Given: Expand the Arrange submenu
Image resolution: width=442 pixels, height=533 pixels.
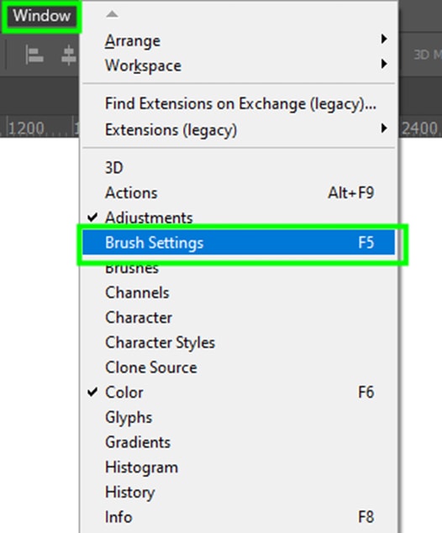Looking at the screenshot, I should [x=239, y=40].
